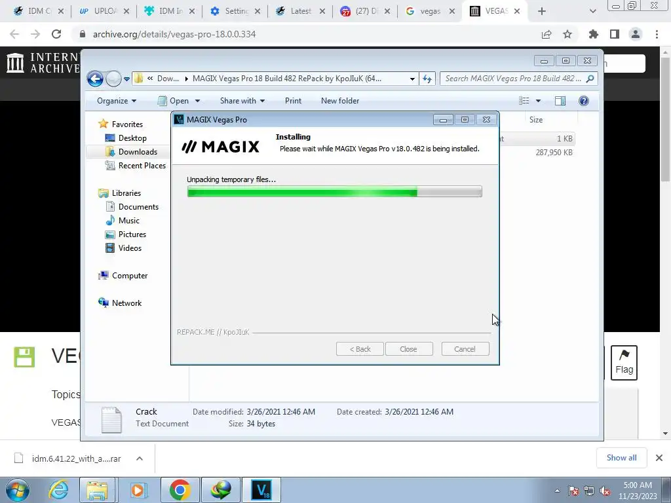Expand the Open button dropdown arrow
The width and height of the screenshot is (671, 503).
pyautogui.click(x=197, y=101)
